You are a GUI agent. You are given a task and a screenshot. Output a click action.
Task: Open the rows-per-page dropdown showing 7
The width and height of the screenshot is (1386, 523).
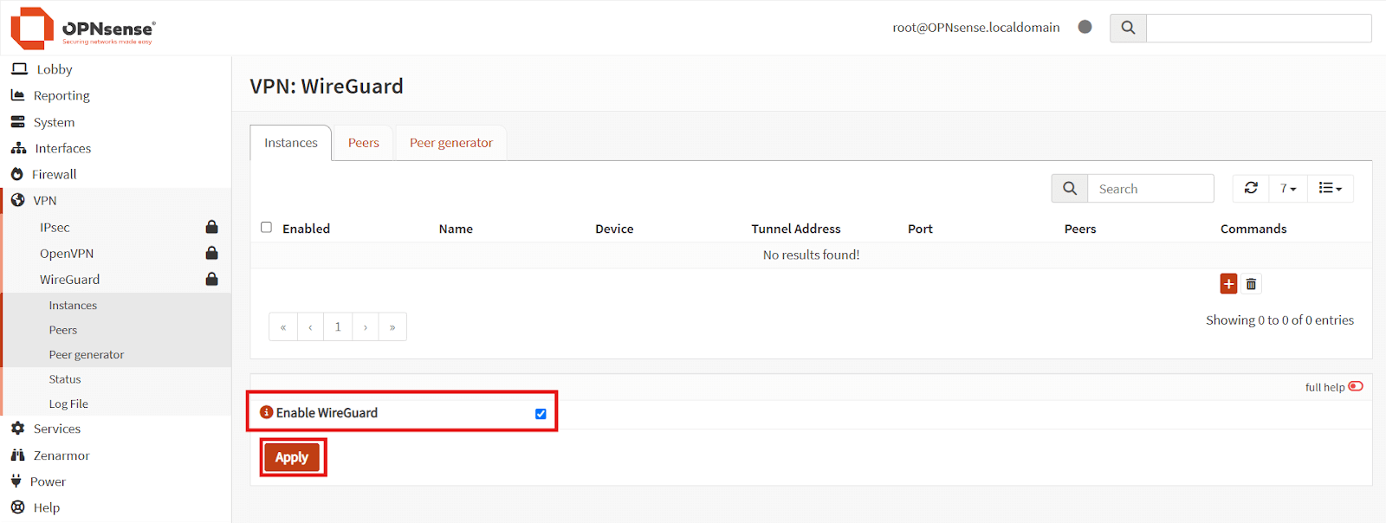pos(1288,188)
